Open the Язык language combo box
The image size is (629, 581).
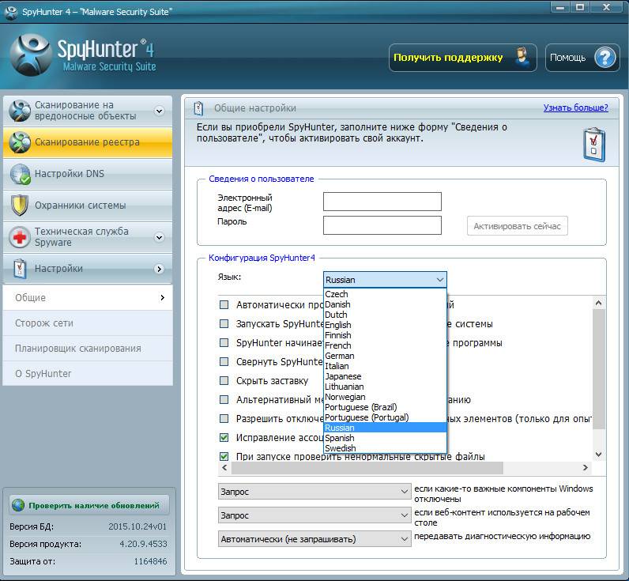pyautogui.click(x=385, y=280)
